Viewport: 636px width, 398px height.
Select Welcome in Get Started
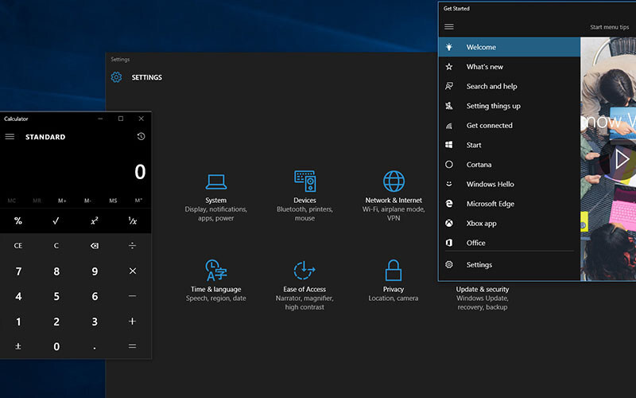(x=510, y=47)
